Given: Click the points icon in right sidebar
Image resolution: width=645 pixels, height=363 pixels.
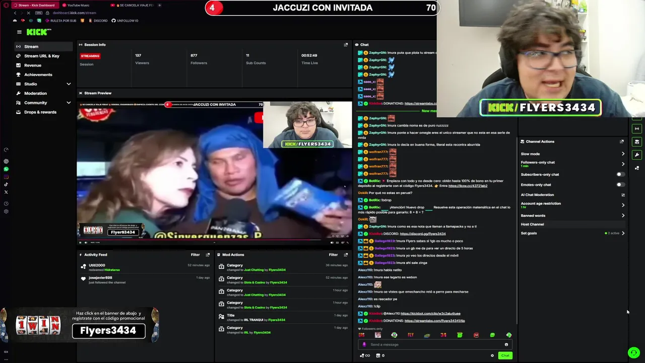Looking at the screenshot, I should coord(637,168).
